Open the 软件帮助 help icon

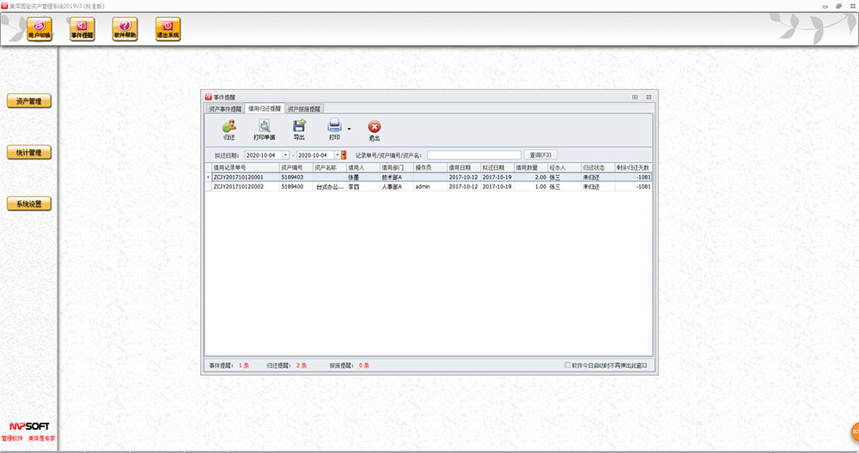coord(125,31)
